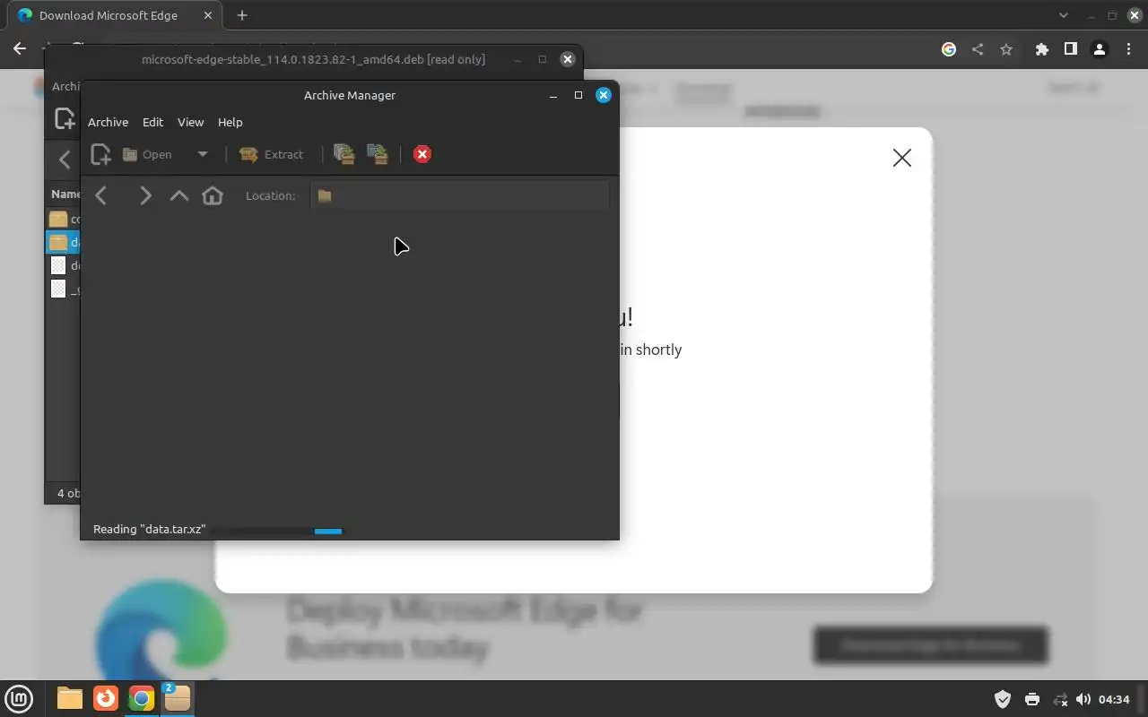Click the printer tray icon
1148x717 pixels.
pyautogui.click(x=1032, y=699)
